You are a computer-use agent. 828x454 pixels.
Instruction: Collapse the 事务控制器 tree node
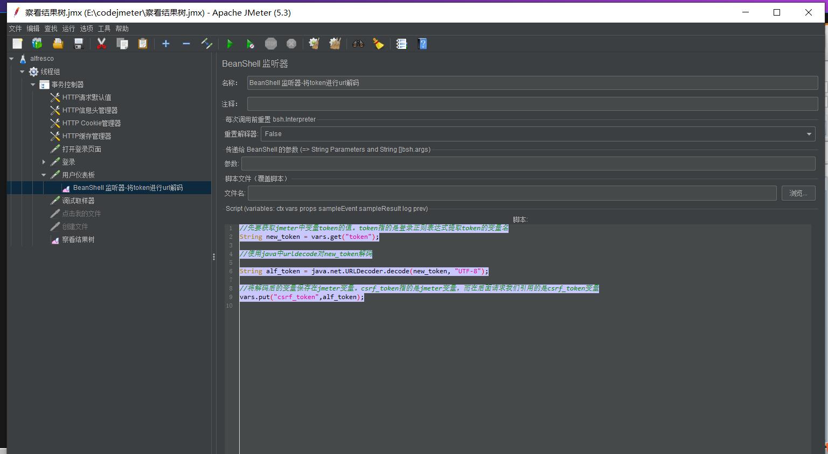pyautogui.click(x=33, y=84)
